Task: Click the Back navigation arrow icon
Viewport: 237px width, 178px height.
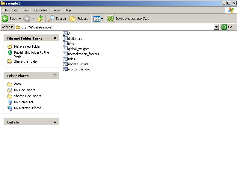Action: (5, 19)
